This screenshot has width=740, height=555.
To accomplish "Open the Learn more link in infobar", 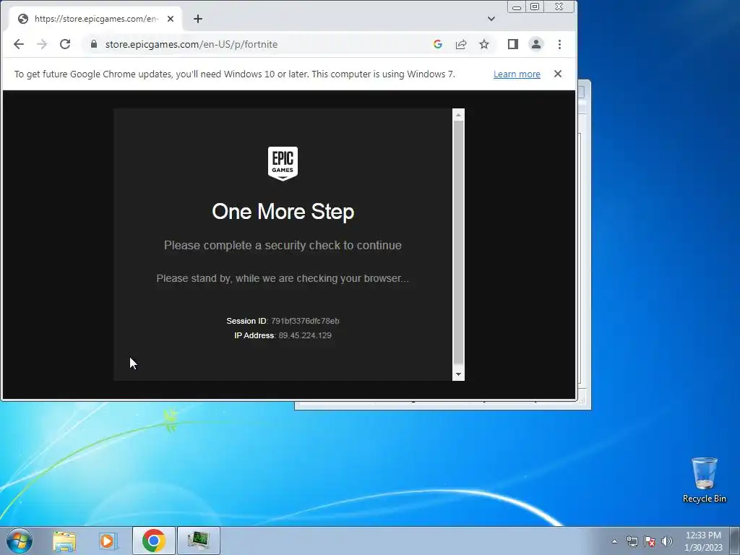I will pyautogui.click(x=517, y=74).
